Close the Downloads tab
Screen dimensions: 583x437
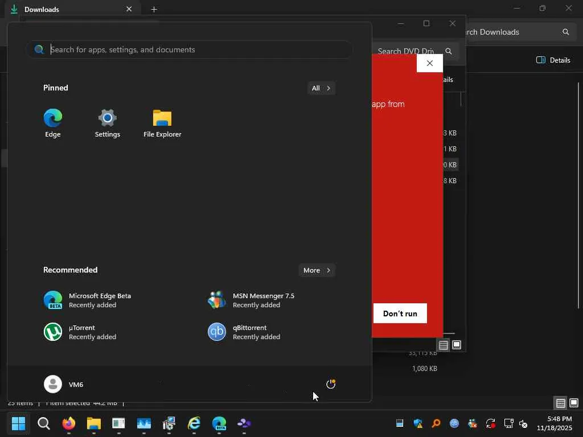(129, 9)
